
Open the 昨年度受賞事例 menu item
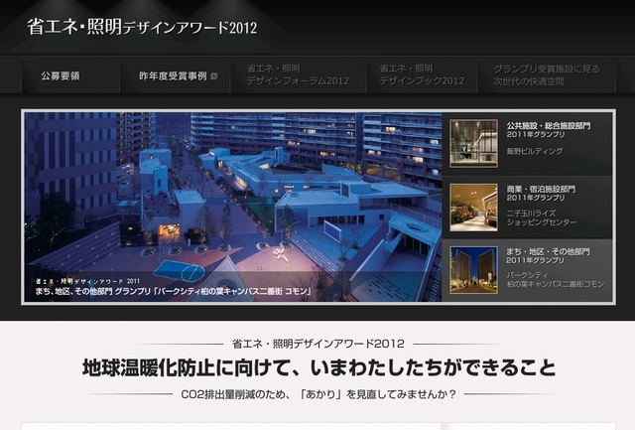[x=166, y=75]
